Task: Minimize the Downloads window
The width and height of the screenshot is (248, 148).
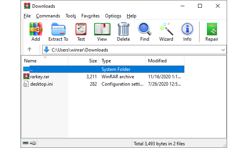Action: [x=183, y=6]
